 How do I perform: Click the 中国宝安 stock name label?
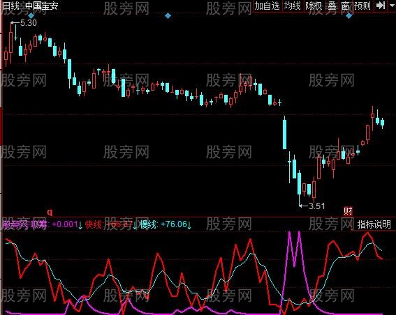click(42, 6)
